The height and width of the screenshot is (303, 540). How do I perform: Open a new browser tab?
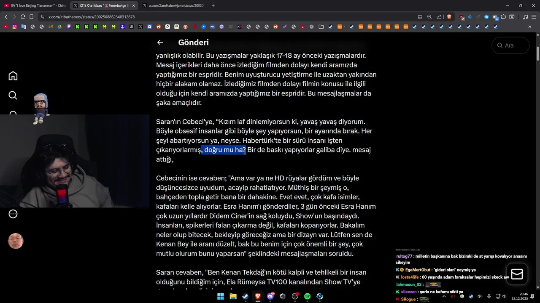pos(213,5)
